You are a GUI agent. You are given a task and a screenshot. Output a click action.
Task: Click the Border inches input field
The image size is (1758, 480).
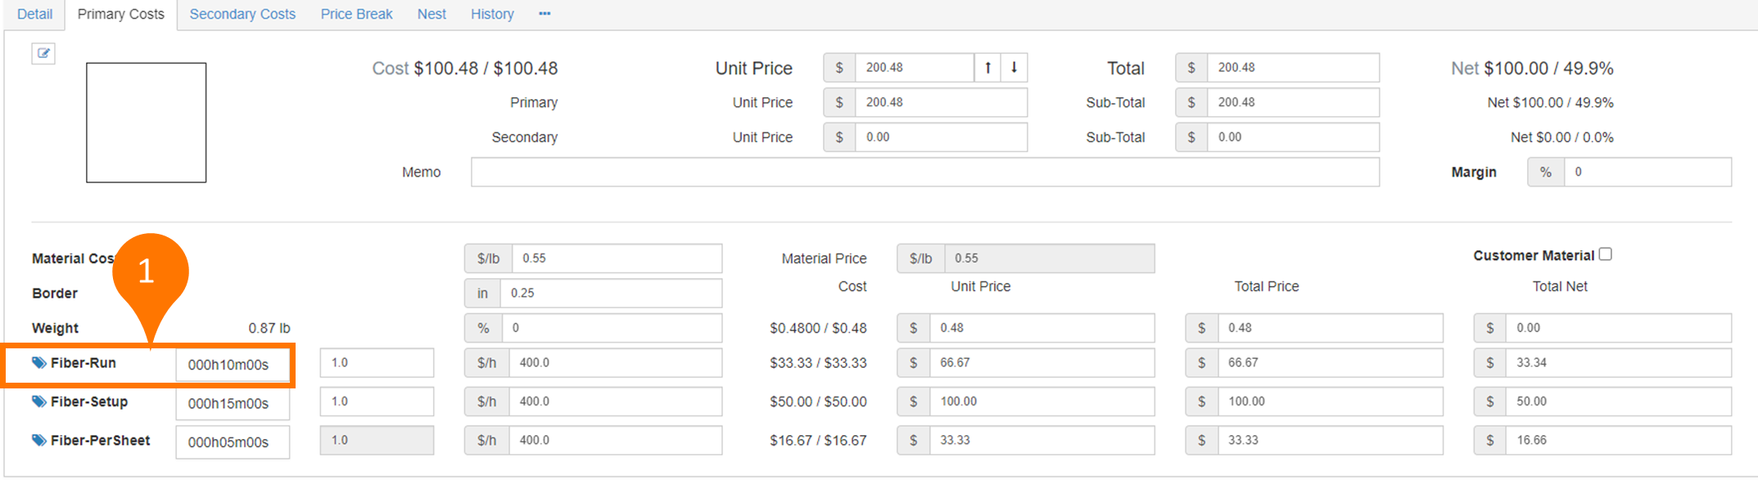(611, 293)
